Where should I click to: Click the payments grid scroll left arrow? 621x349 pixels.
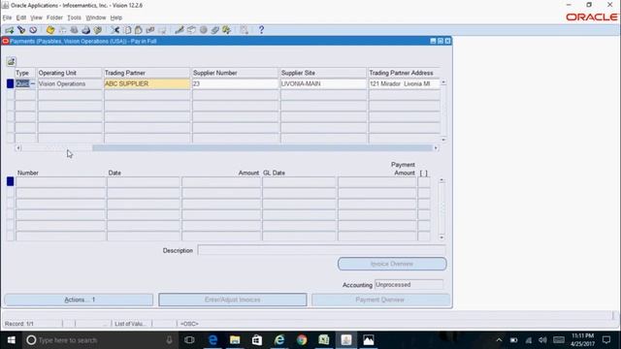tap(18, 148)
